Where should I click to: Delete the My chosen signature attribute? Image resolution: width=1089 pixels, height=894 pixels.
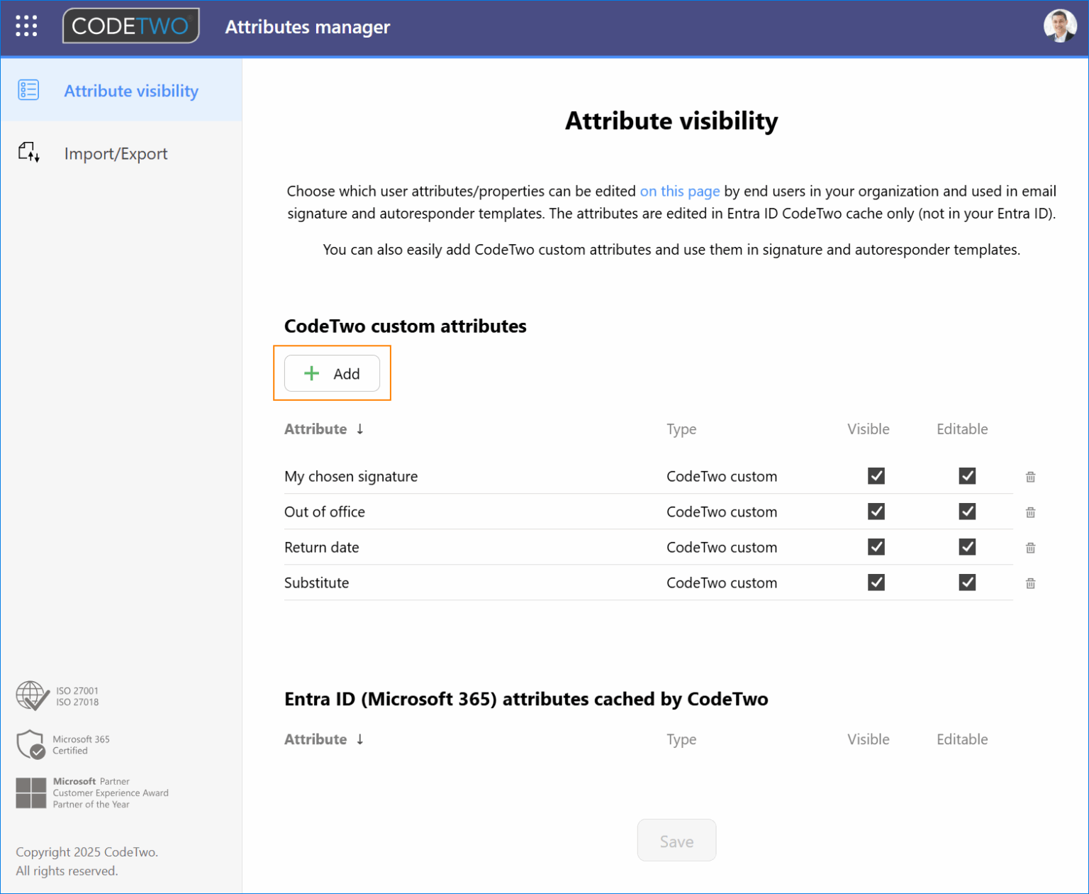(1030, 477)
